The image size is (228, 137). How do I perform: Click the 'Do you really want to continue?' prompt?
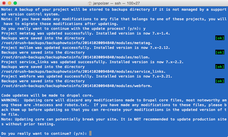point(44,134)
